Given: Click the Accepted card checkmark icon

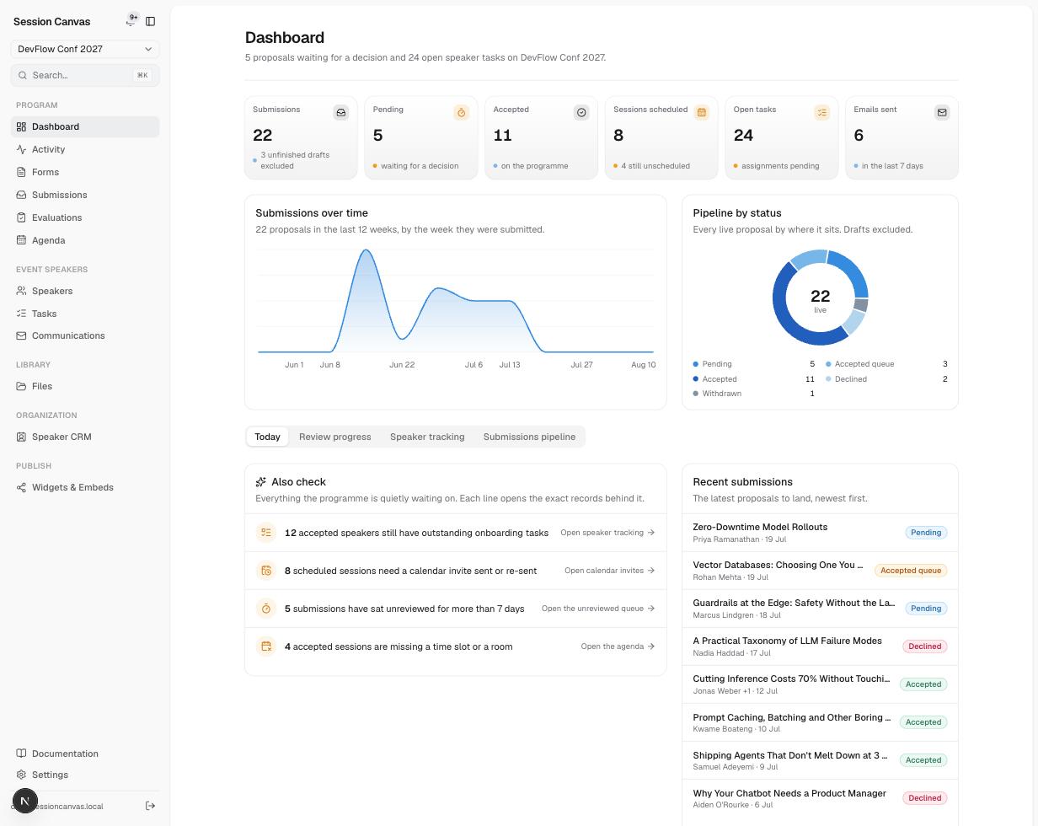Looking at the screenshot, I should coord(581,112).
